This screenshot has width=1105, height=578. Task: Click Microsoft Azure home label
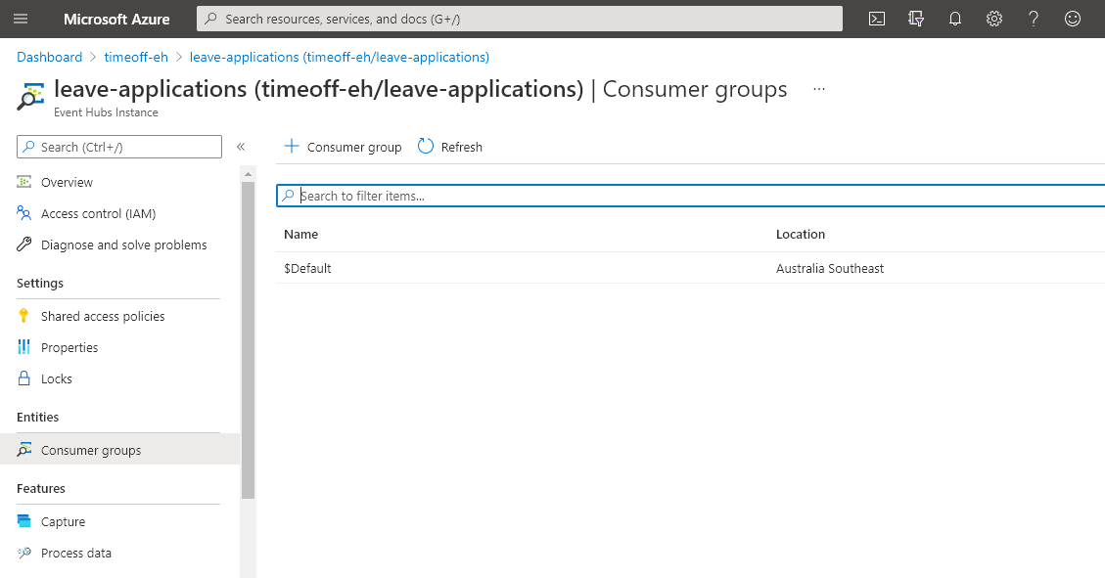116,19
